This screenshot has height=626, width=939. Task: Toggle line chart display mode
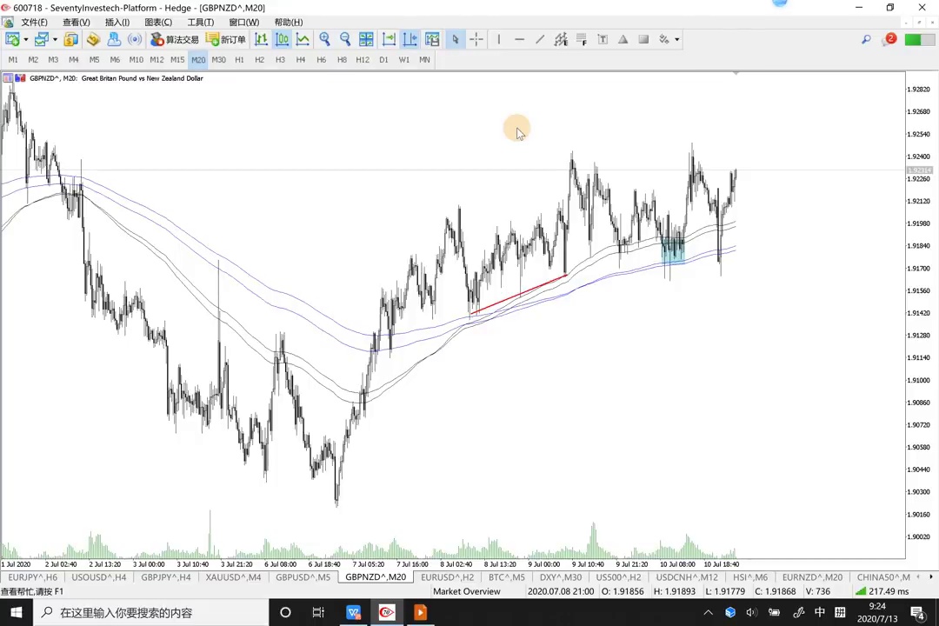(303, 39)
